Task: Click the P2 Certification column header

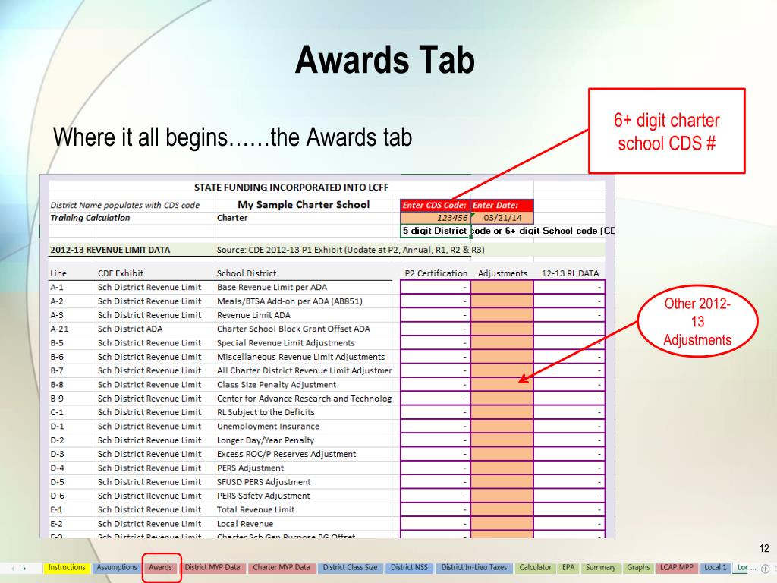Action: coord(436,273)
